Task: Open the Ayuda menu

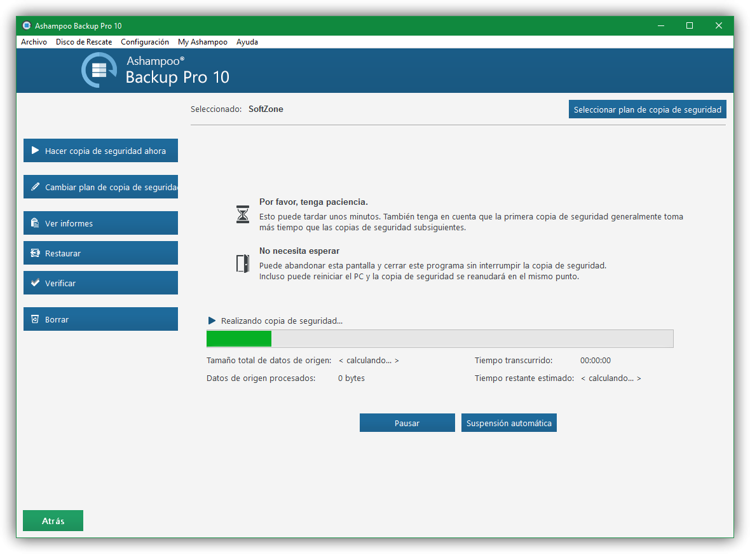Action: [x=247, y=41]
